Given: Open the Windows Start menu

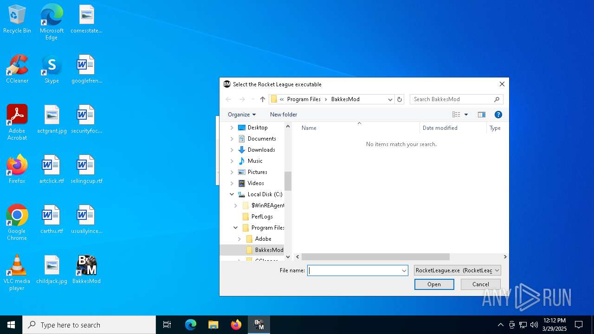Looking at the screenshot, I should pos(11,325).
